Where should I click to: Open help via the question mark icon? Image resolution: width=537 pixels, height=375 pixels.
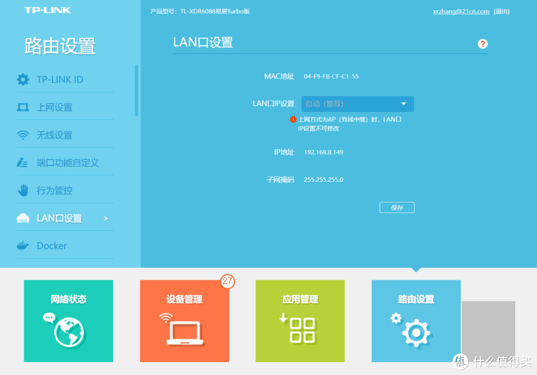tap(482, 44)
